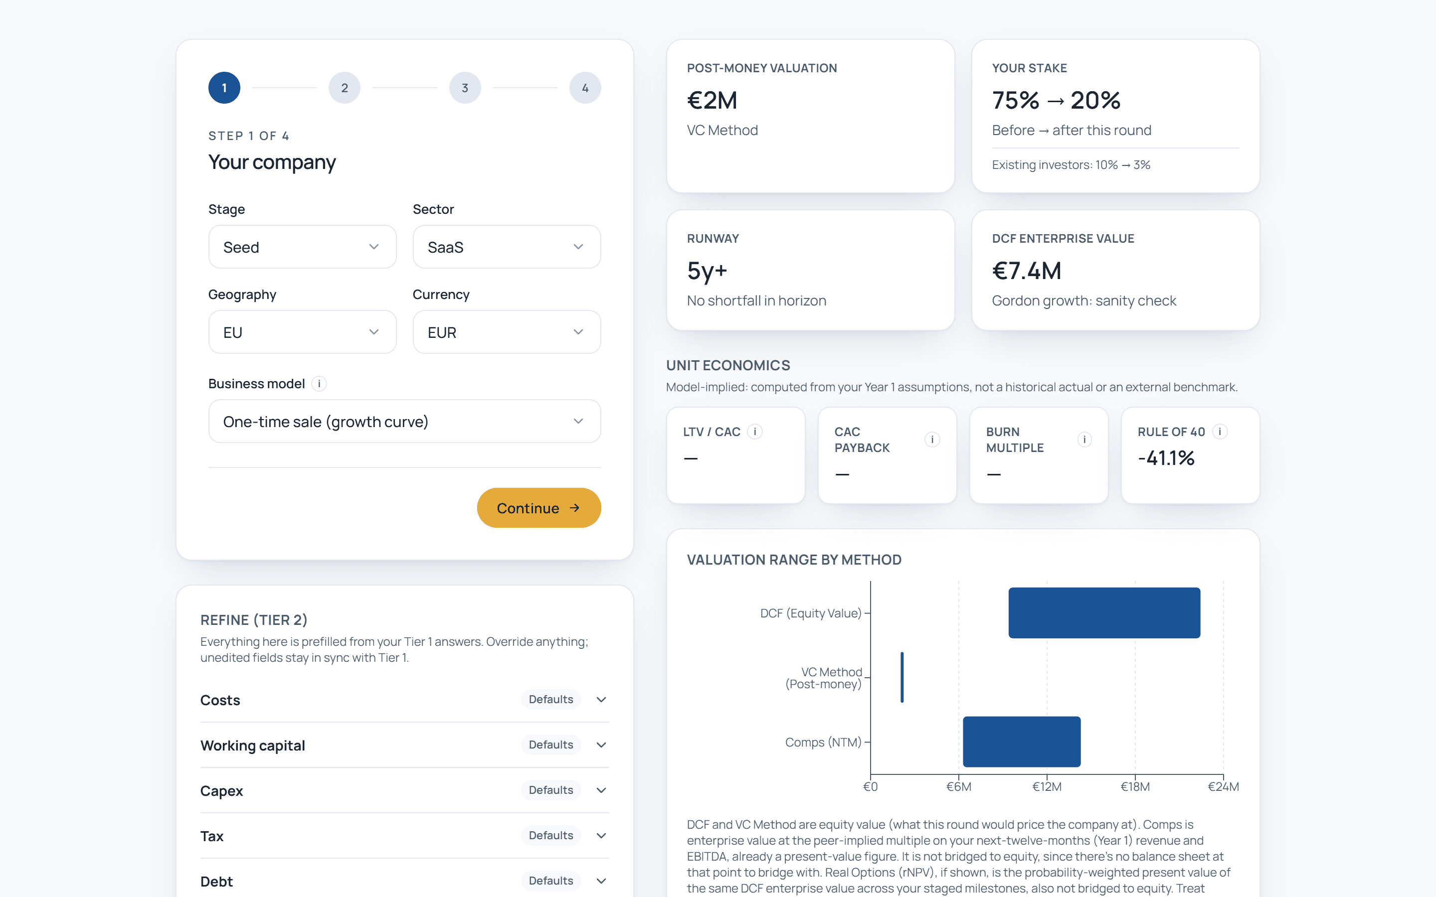
Task: Click the Defaults badge on Debt row
Action: click(x=550, y=881)
